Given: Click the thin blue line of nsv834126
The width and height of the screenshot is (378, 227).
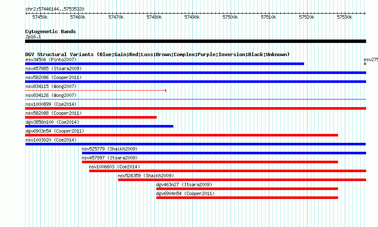Looking at the screenshot, I should pos(195,99).
